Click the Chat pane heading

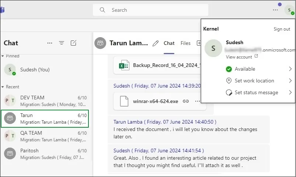point(11,43)
